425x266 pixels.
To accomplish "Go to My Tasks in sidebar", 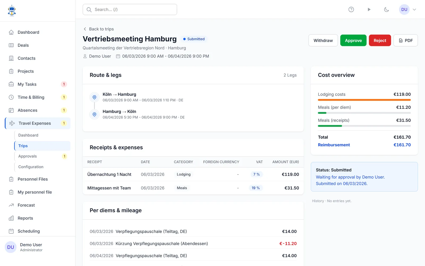I will (x=38, y=84).
